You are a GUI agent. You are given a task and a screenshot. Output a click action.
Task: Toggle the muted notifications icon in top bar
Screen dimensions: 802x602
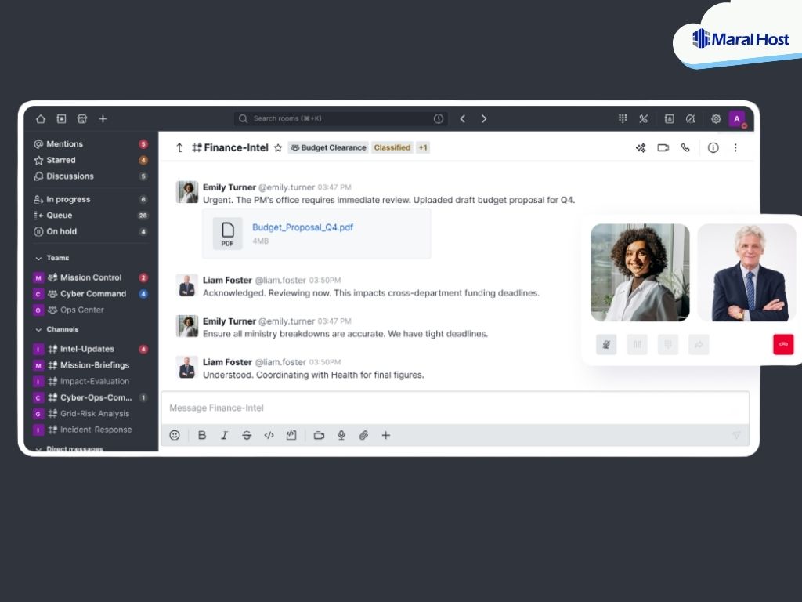click(691, 119)
